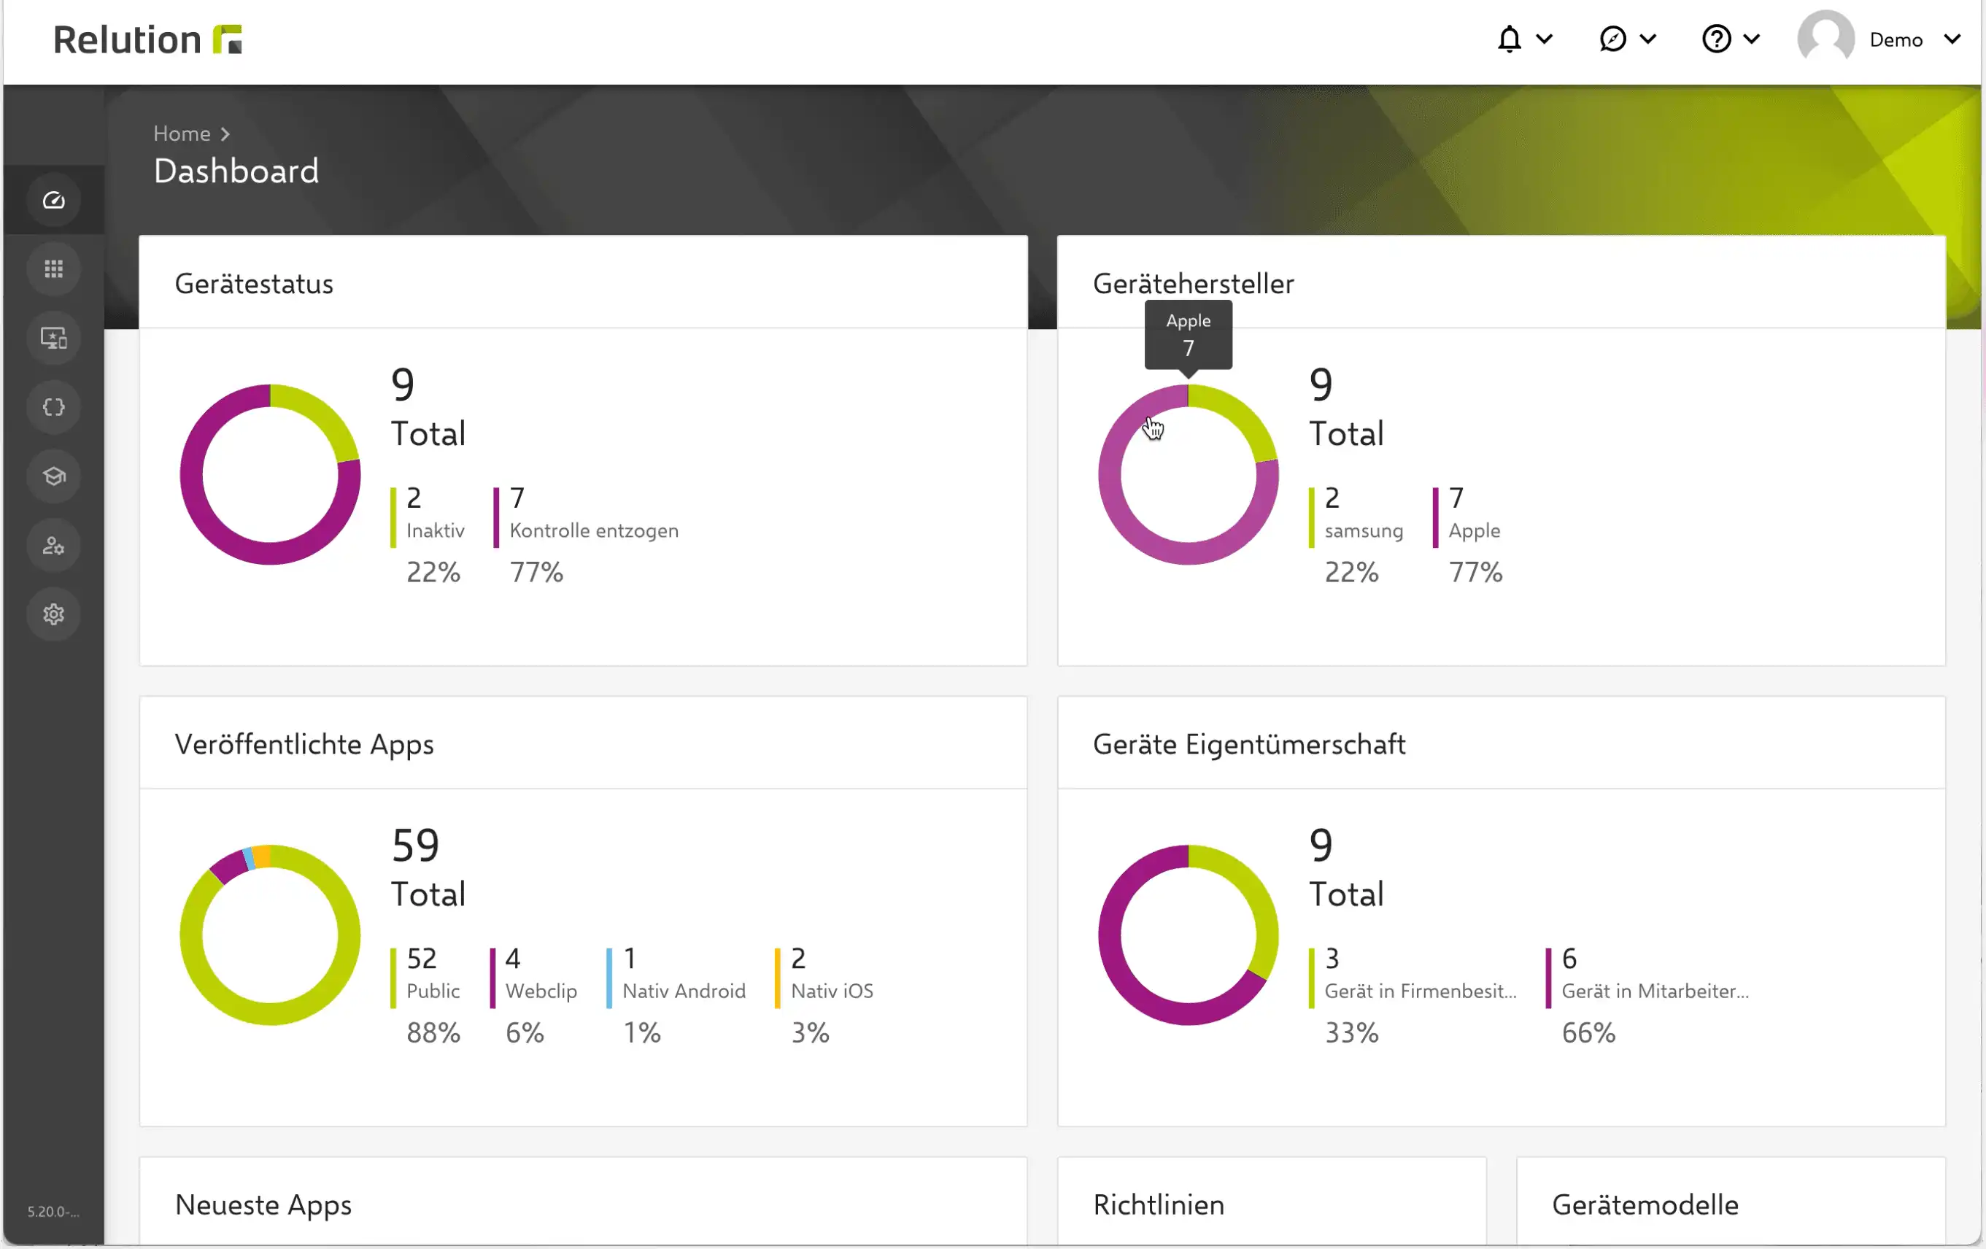The image size is (1986, 1249).
Task: Expand the compass menu dropdown arrow
Action: (x=1648, y=39)
